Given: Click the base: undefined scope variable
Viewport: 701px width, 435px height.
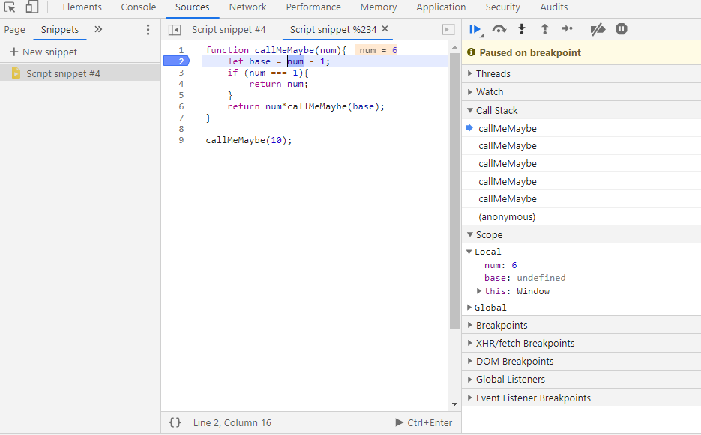Looking at the screenshot, I should 525,278.
